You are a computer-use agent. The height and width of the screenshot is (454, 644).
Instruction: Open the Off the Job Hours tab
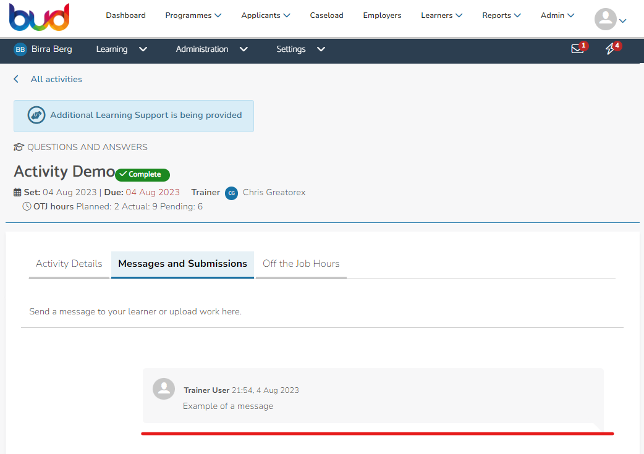(x=301, y=263)
